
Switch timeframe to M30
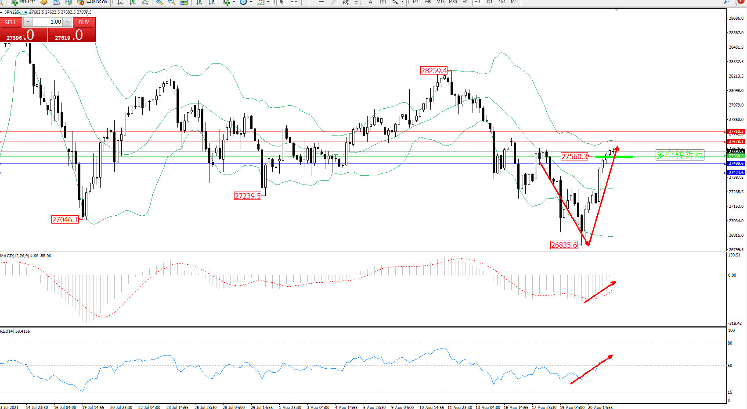(453, 2)
